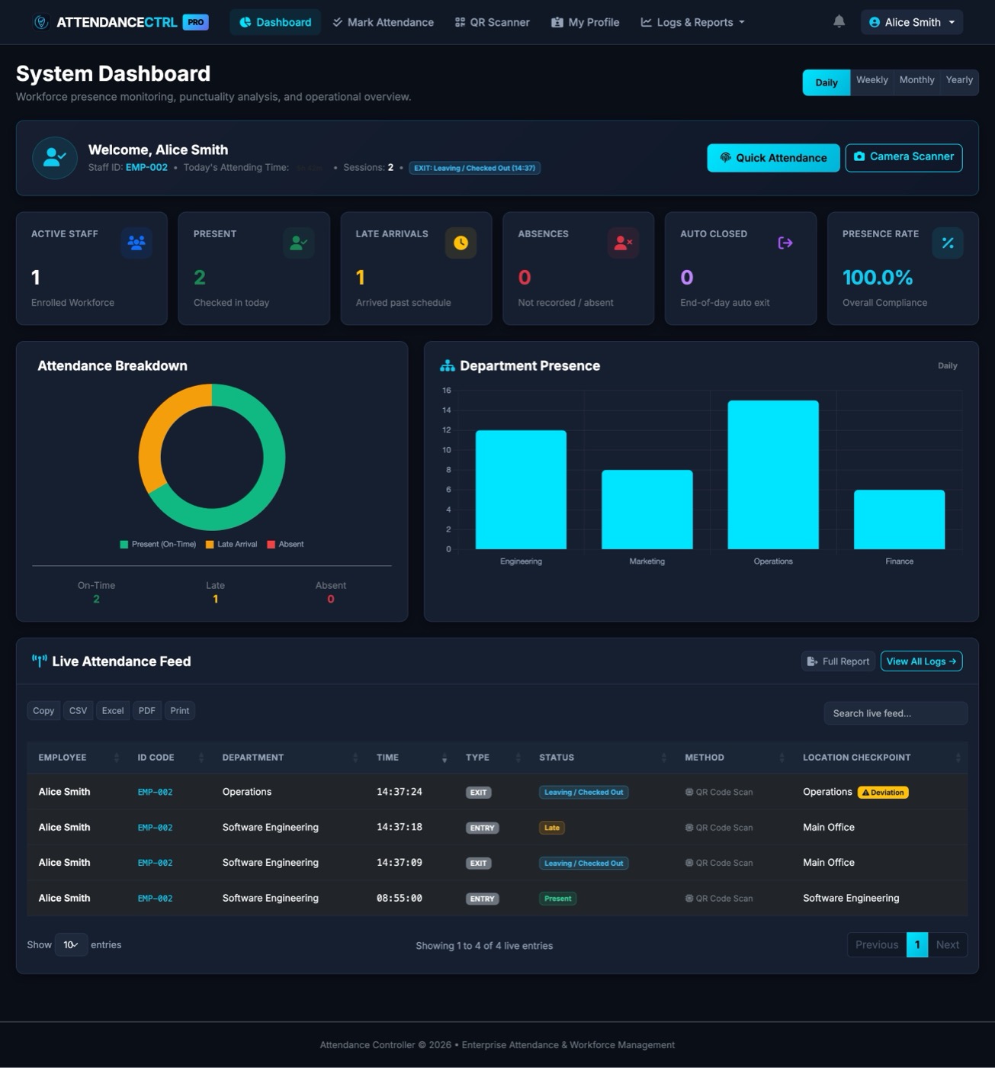Switch to the Weekly period tab
Viewport: 995px width, 1068px height.
[871, 80]
